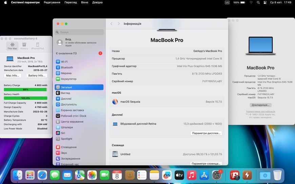Click the Вбудований дисплей Retina row
295x184 pixels.
pyautogui.click(x=167, y=124)
